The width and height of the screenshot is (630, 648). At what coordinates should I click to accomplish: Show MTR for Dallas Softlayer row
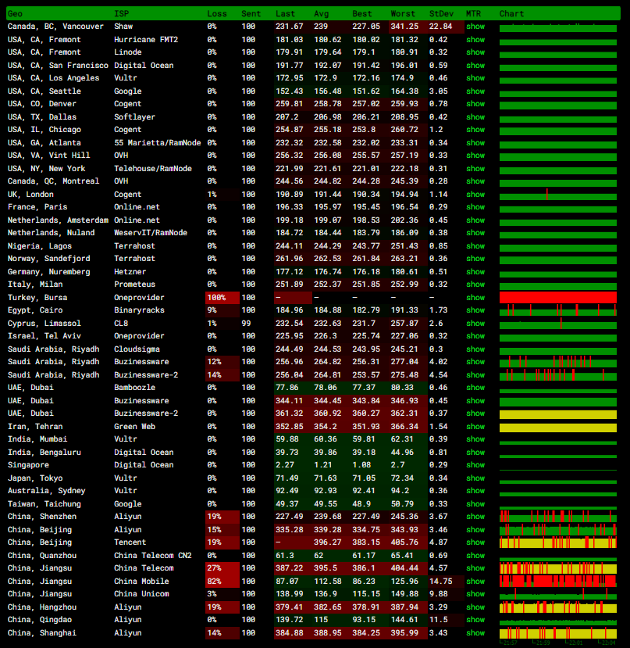tap(475, 117)
